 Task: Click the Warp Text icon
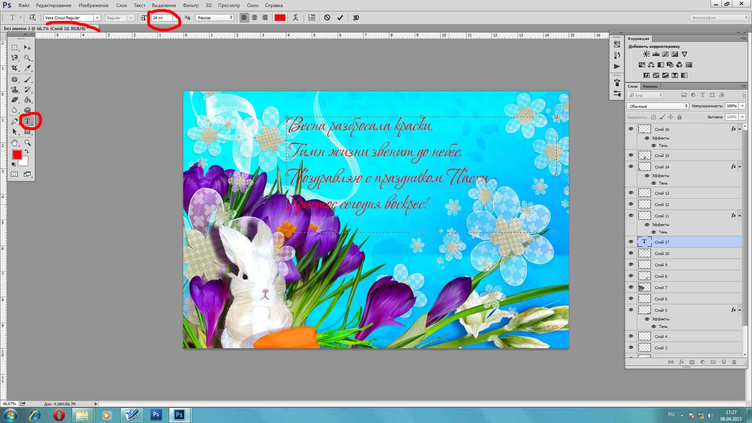point(295,18)
